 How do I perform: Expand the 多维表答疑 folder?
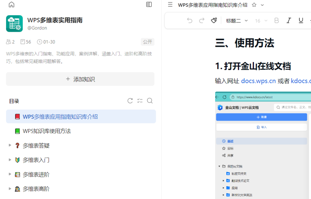tap(10, 145)
